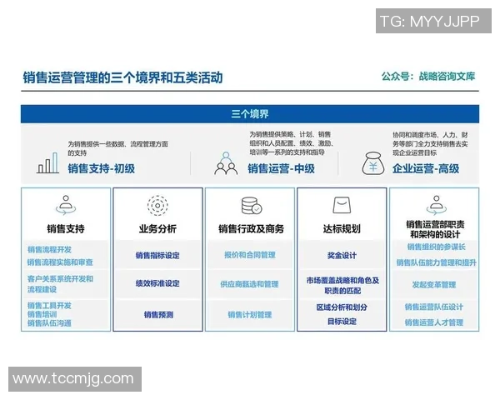The width and height of the screenshot is (500, 400).
Task: Click the title 销售运营管理的三个境界和五类活动
Action: click(122, 77)
